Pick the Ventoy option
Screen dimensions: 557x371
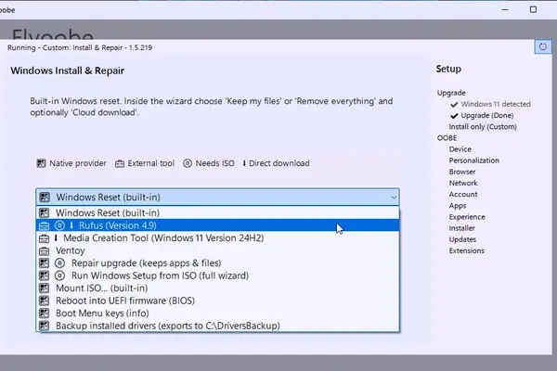218,250
